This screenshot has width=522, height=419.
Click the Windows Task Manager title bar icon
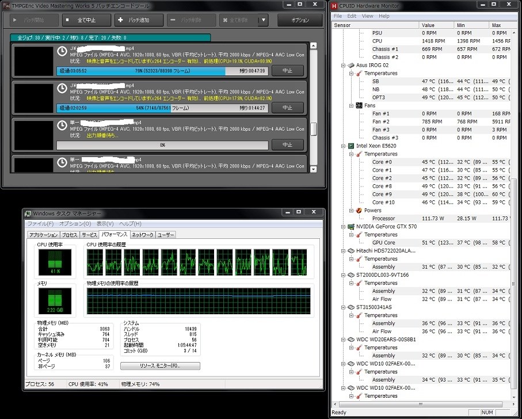(x=28, y=214)
